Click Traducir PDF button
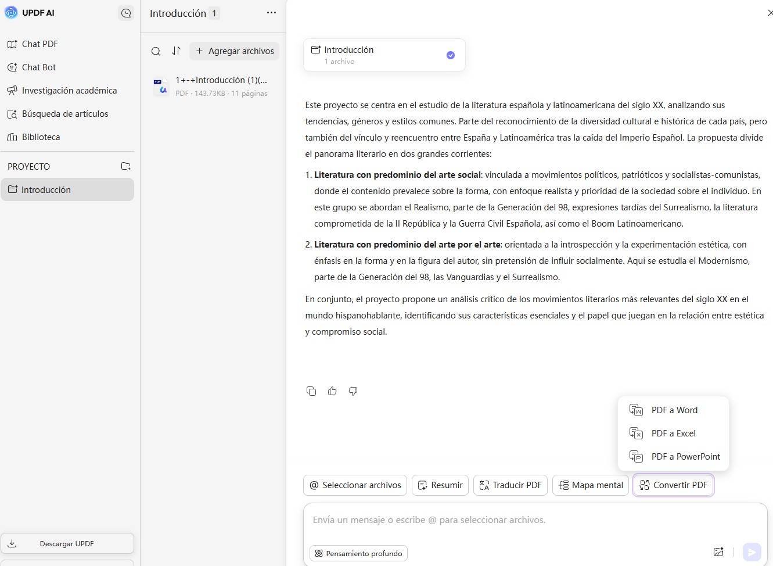 coord(511,485)
